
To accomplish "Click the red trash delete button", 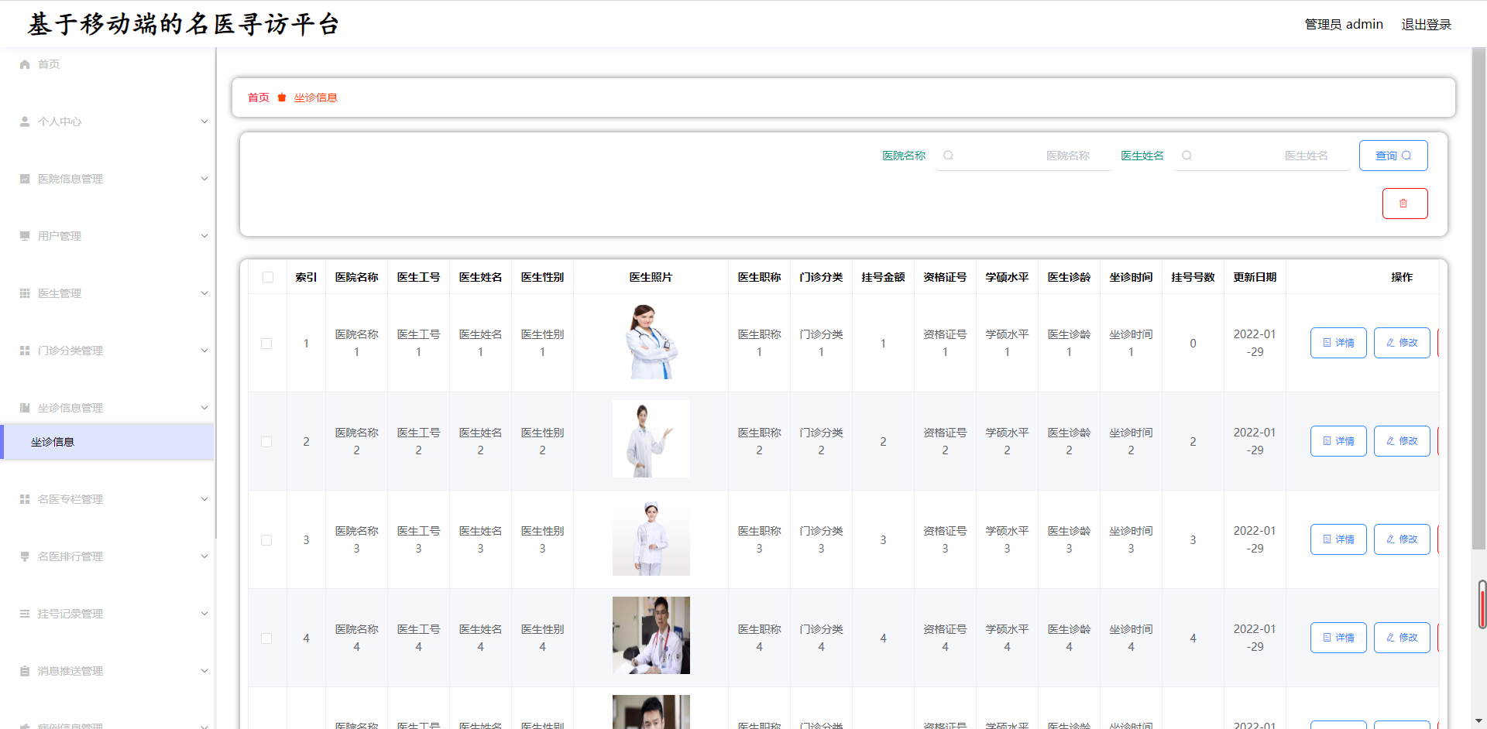I will click(1405, 204).
